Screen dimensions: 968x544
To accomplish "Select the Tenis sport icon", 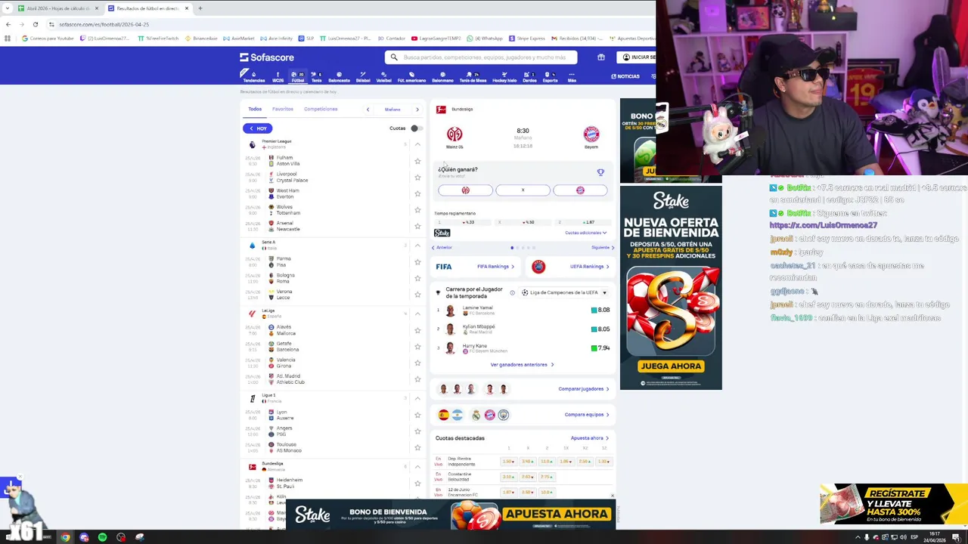I will point(317,77).
